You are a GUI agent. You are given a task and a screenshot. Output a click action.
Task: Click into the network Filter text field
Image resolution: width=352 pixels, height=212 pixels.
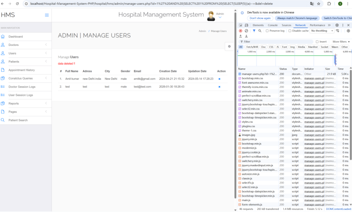(276, 42)
